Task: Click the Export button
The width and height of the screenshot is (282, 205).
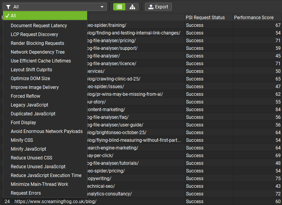Action: (x=158, y=7)
